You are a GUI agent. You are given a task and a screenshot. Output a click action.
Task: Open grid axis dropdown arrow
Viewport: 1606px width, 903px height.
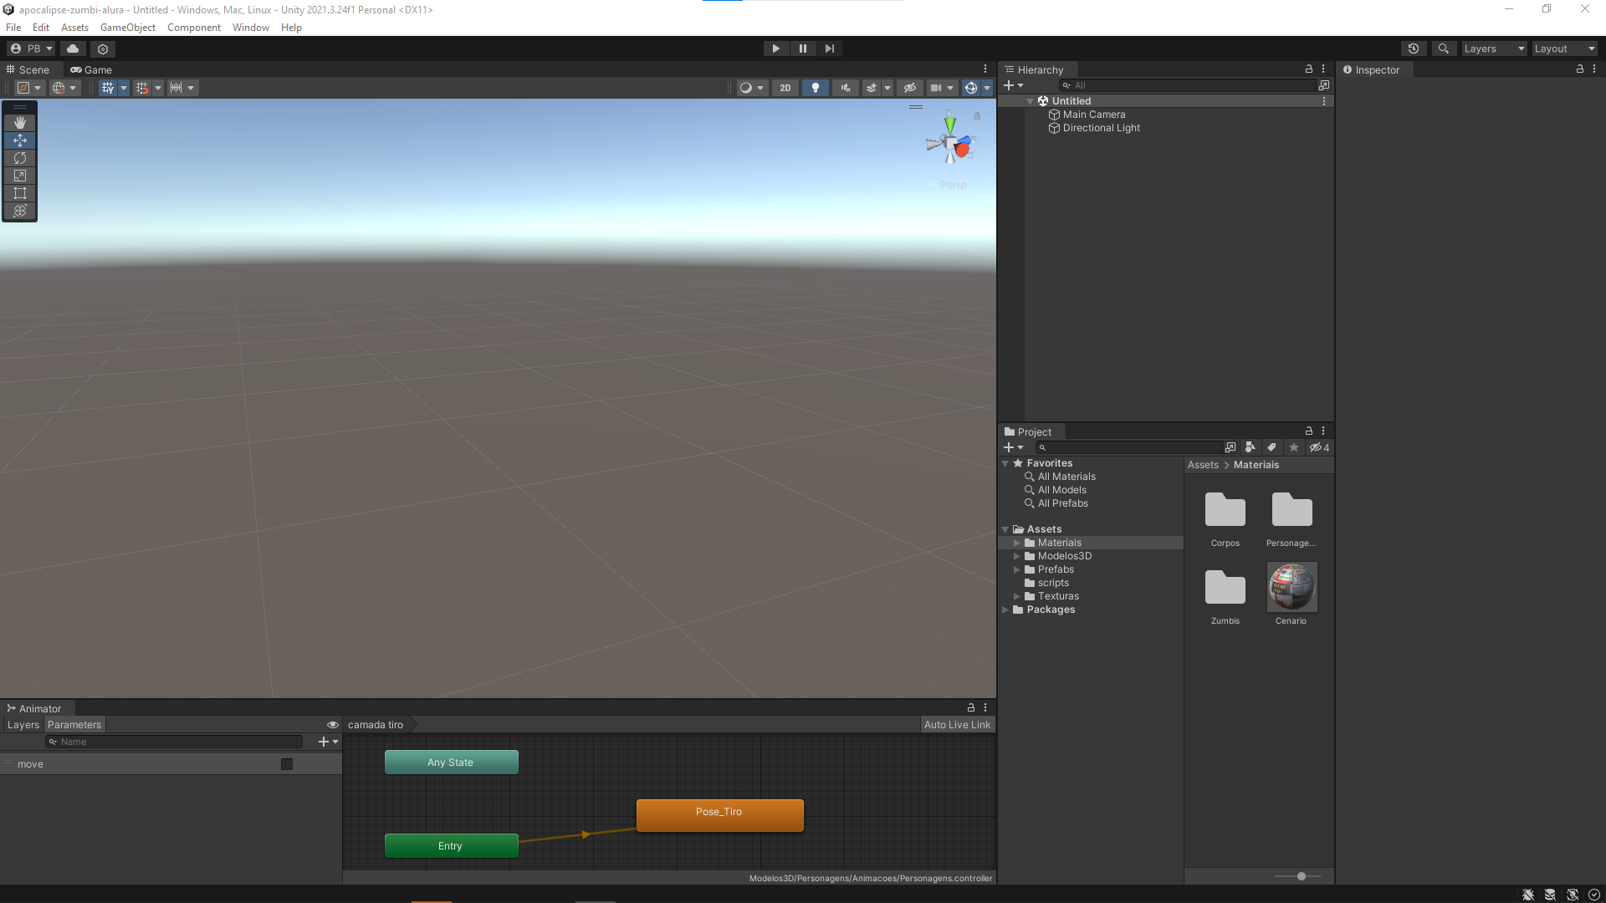point(124,88)
